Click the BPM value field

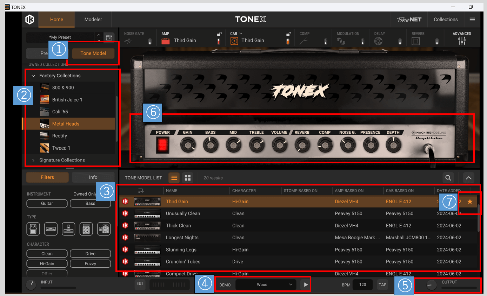pyautogui.click(x=363, y=285)
